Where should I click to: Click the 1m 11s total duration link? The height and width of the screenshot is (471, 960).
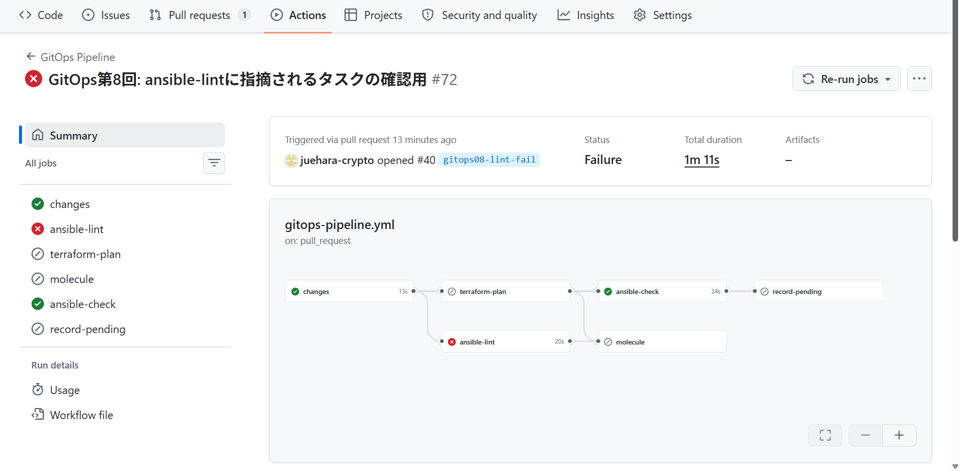(x=701, y=159)
